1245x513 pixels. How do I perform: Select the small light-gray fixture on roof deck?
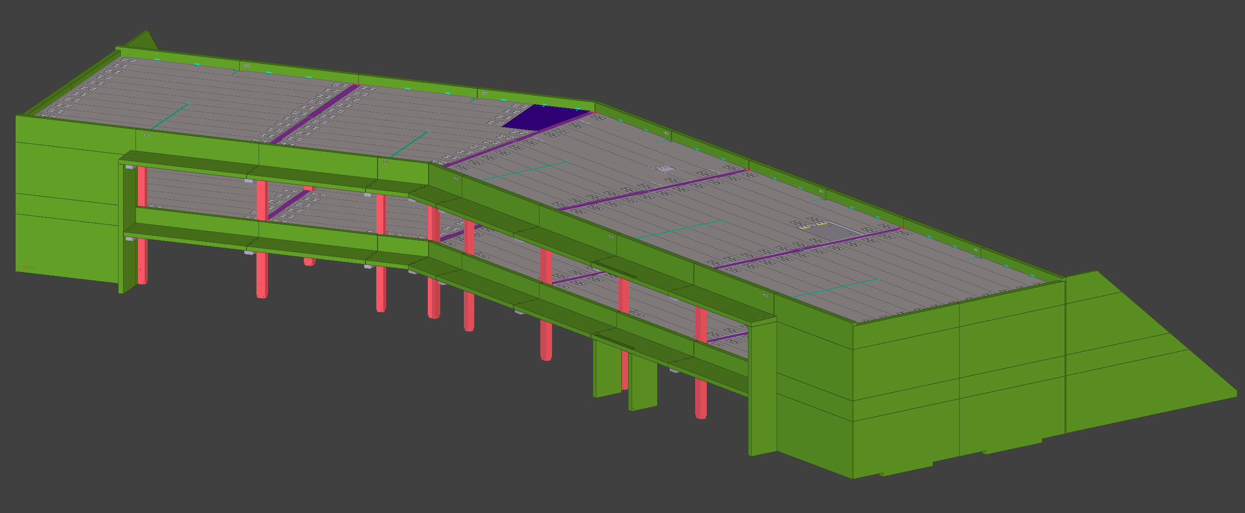click(667, 168)
